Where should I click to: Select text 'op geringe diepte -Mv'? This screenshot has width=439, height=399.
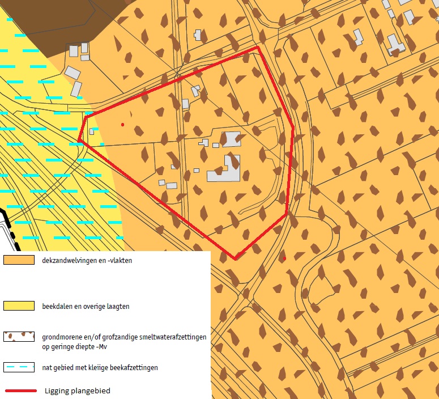[74, 347]
